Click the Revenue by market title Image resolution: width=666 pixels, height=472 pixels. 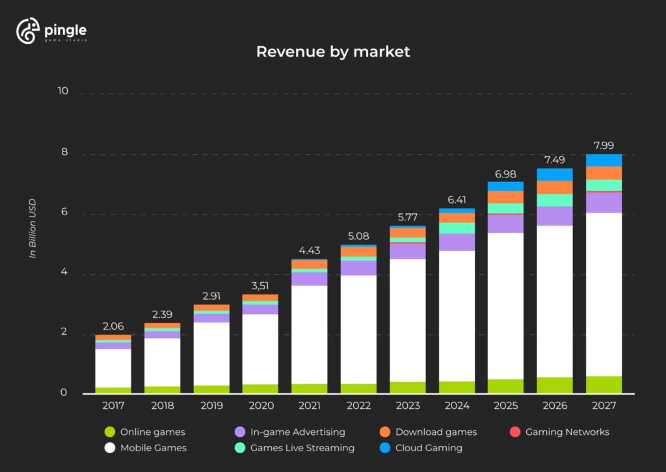[x=333, y=51]
